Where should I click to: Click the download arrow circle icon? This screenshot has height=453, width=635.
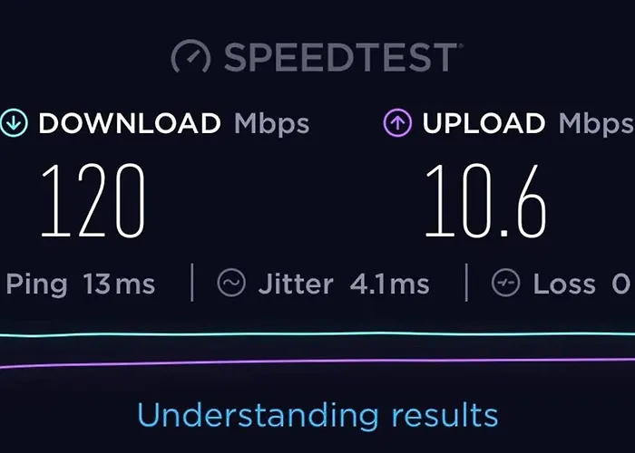(14, 122)
